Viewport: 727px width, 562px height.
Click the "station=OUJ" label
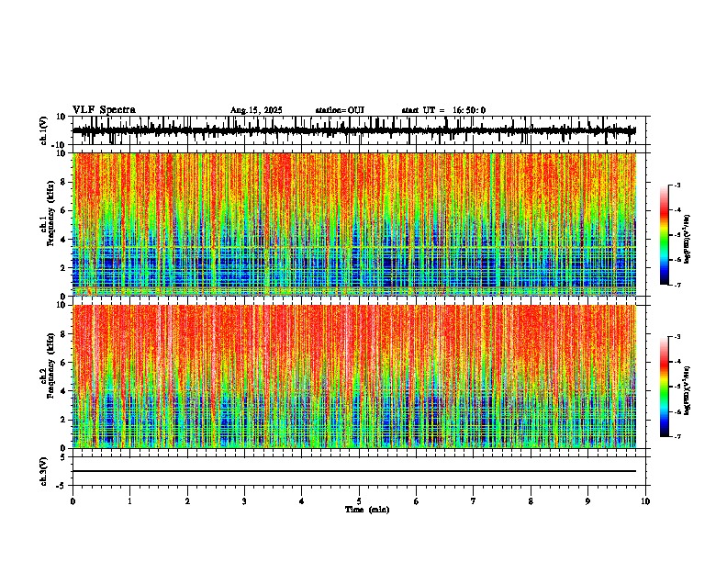click(340, 110)
